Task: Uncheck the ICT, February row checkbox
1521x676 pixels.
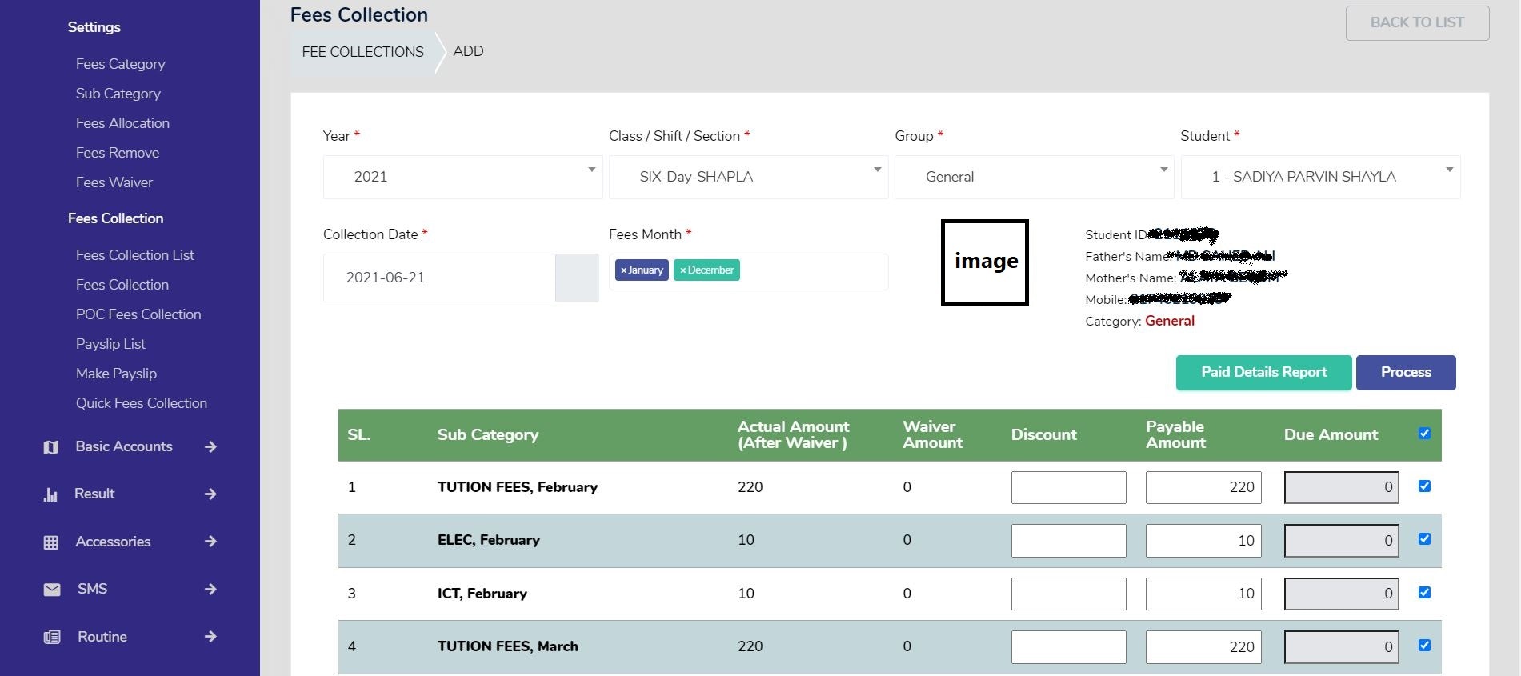Action: (1424, 592)
